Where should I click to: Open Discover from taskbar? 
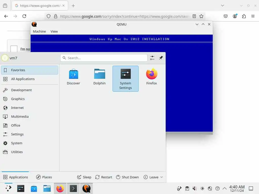[x=34, y=188]
